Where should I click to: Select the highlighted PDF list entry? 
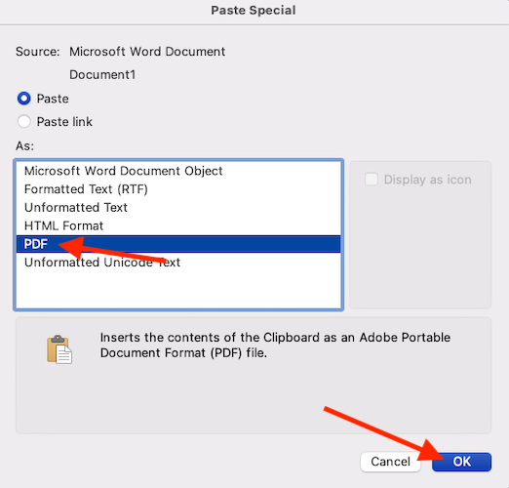click(x=178, y=244)
